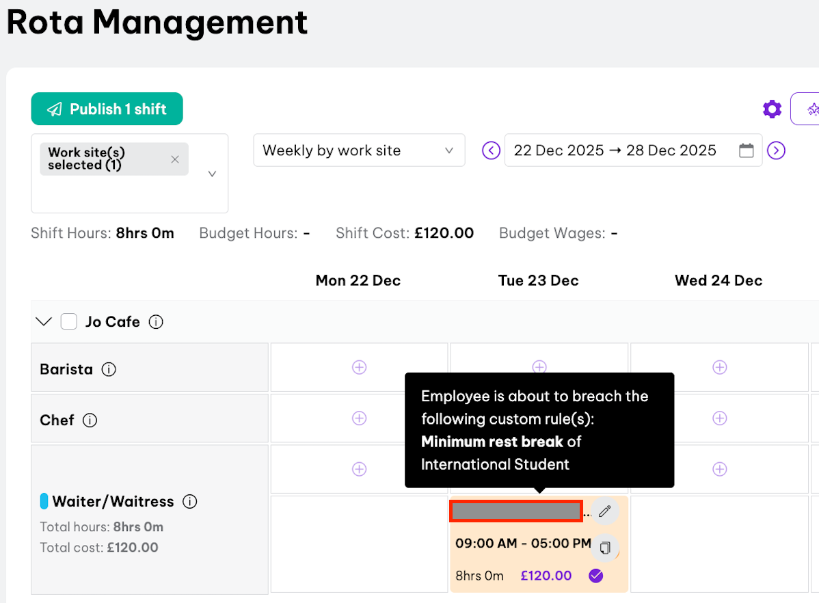Image resolution: width=819 pixels, height=603 pixels.
Task: Expand the work site selector arrow
Action: [x=212, y=174]
